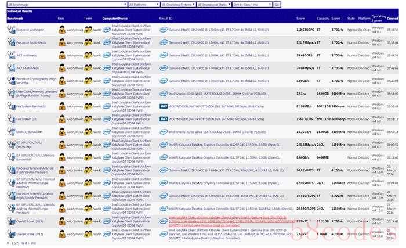Sort by the Created column header
Viewport: 406px width, 248px height.
[x=393, y=19]
